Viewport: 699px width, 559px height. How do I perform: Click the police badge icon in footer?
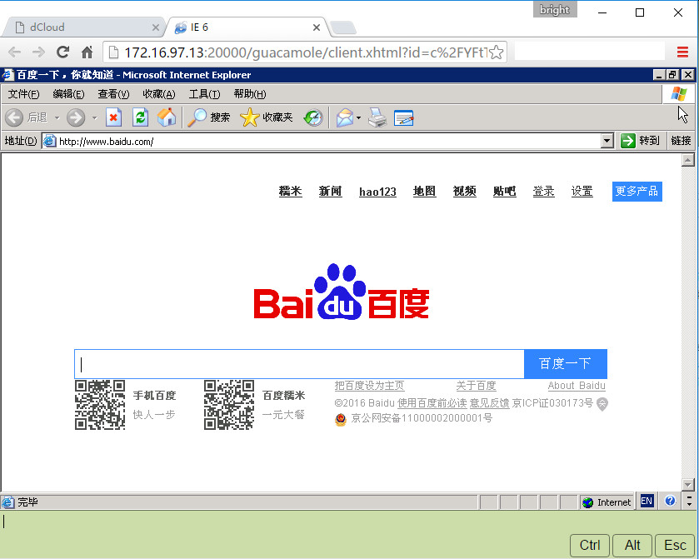(x=341, y=419)
